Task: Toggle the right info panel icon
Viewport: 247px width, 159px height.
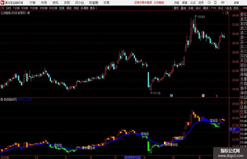Action: [227, 13]
